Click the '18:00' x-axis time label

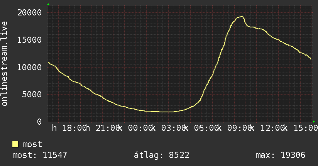74,128
